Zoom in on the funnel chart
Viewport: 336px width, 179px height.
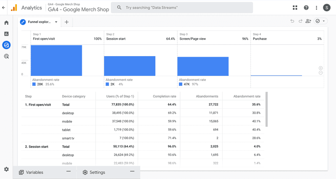(x=320, y=68)
